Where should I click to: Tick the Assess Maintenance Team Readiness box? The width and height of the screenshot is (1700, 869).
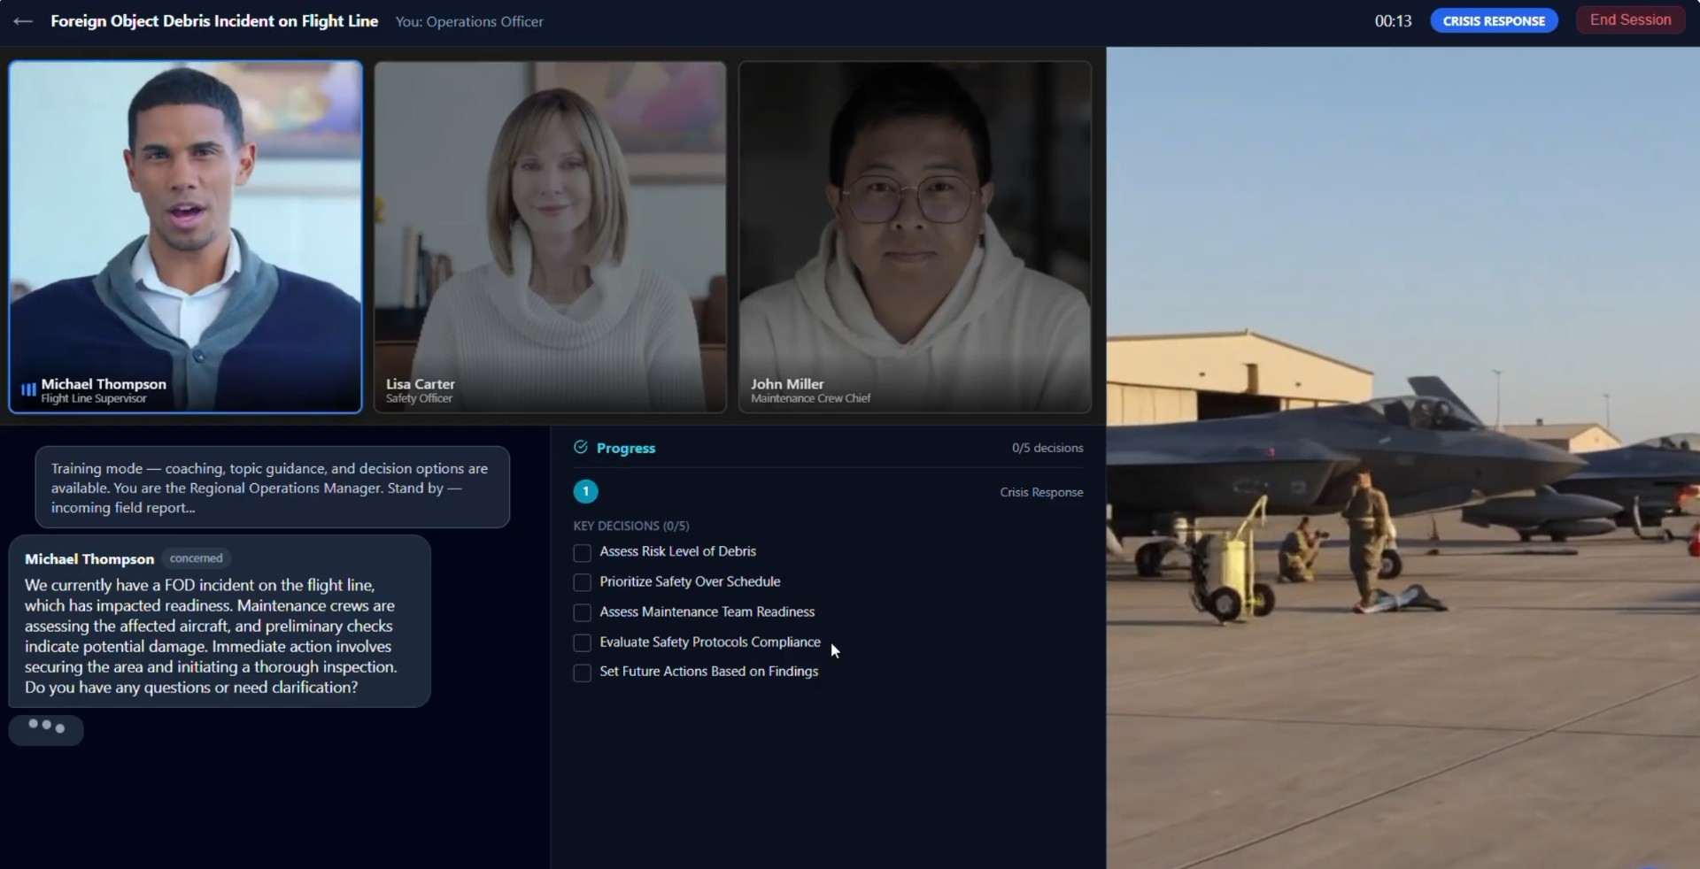582,612
